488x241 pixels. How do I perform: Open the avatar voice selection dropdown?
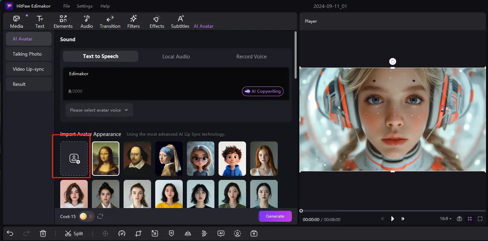click(x=99, y=110)
